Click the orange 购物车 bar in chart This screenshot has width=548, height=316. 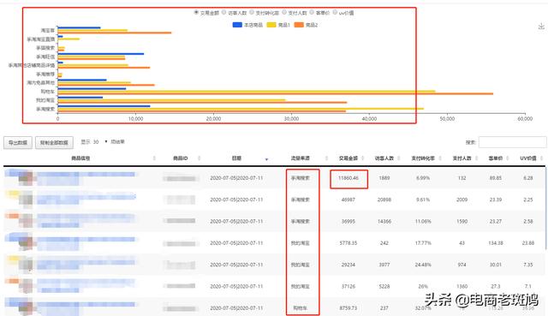(276, 93)
